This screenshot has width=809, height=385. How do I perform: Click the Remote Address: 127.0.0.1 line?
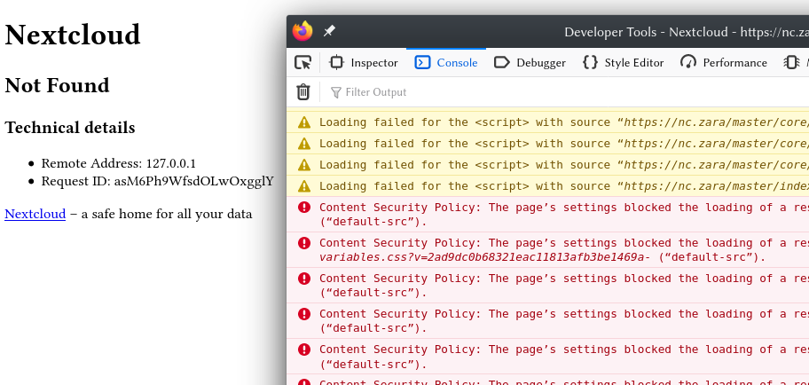tap(119, 163)
